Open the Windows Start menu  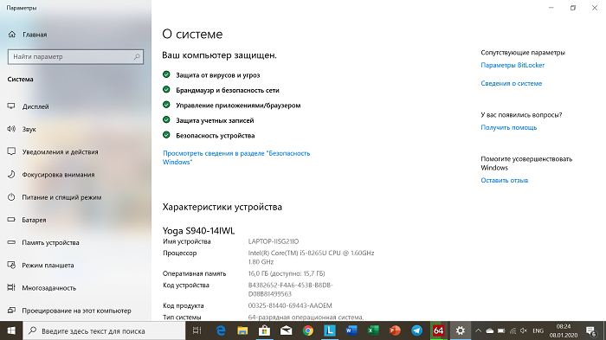(x=11, y=330)
